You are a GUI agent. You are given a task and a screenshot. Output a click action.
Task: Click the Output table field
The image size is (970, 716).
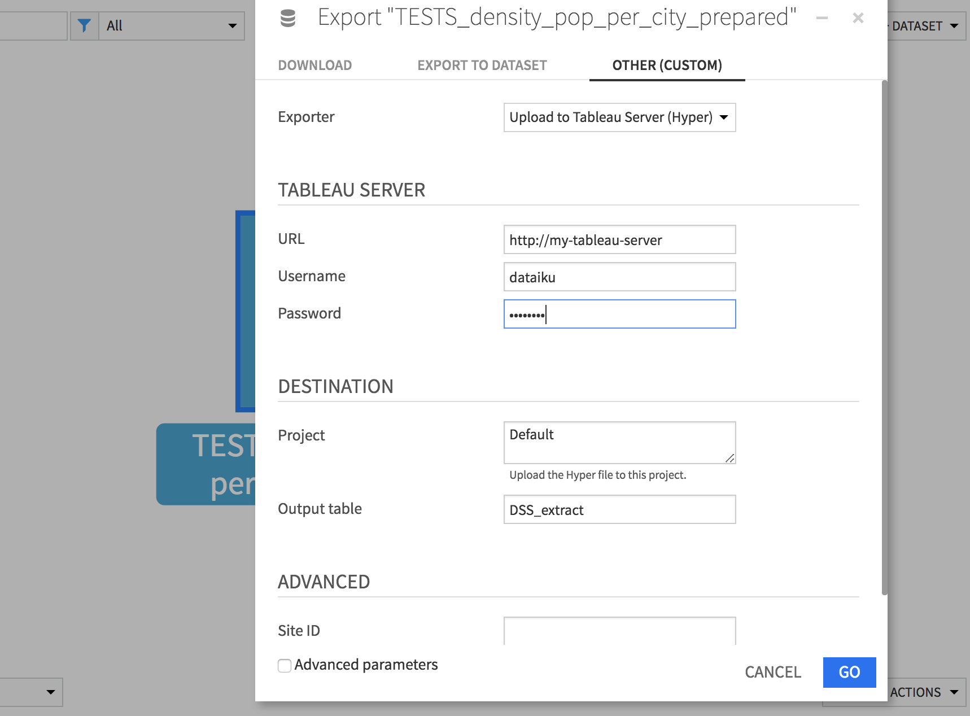[x=619, y=509]
